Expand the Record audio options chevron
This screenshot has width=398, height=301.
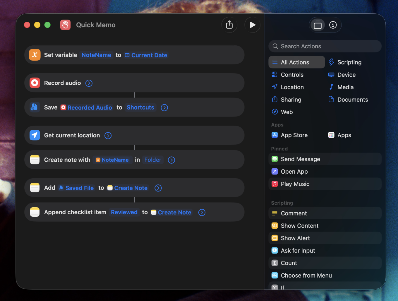point(89,83)
